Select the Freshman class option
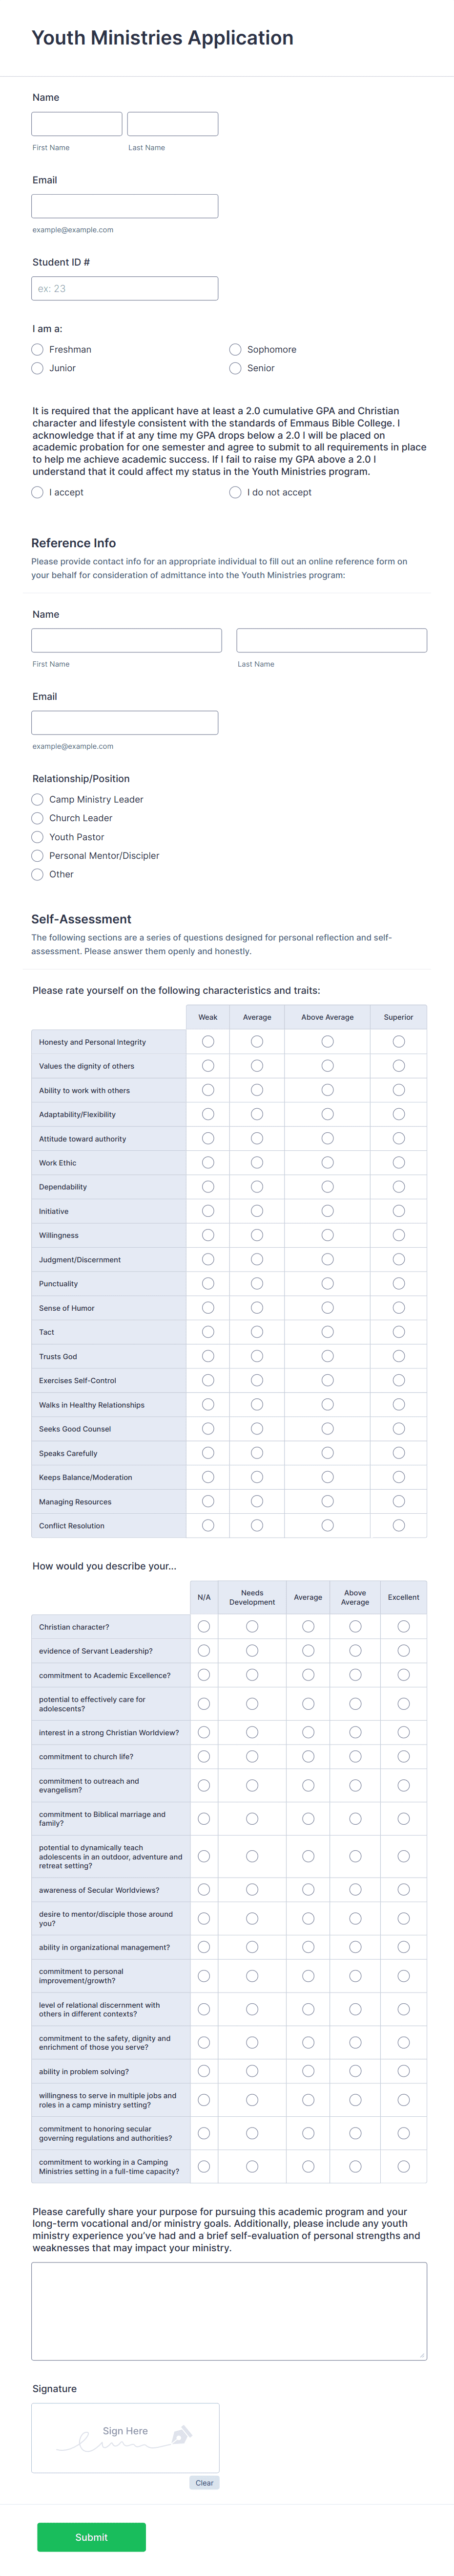This screenshot has width=454, height=2576. (x=37, y=349)
